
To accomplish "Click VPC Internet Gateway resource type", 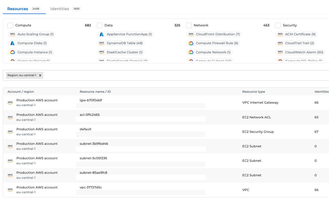I will [x=260, y=103].
